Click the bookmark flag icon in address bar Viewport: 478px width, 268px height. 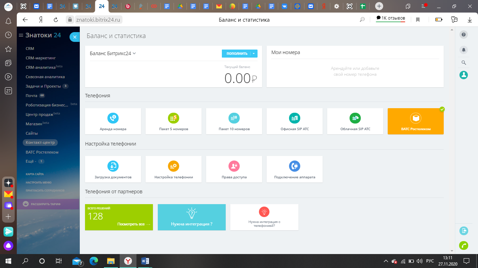point(418,20)
